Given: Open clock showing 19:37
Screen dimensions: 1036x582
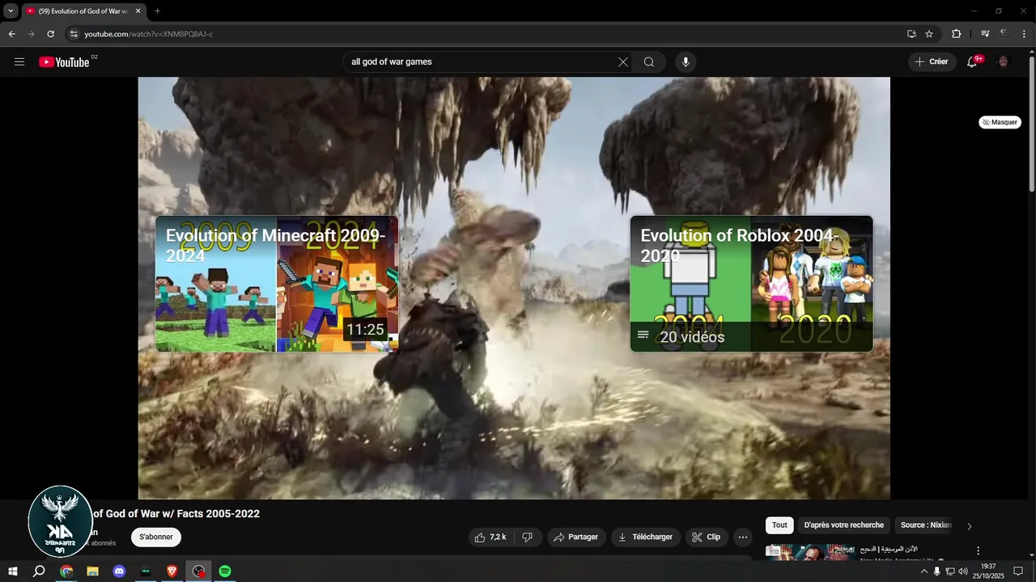Looking at the screenshot, I should click(988, 571).
